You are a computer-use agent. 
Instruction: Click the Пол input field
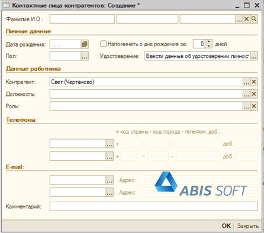coord(65,56)
